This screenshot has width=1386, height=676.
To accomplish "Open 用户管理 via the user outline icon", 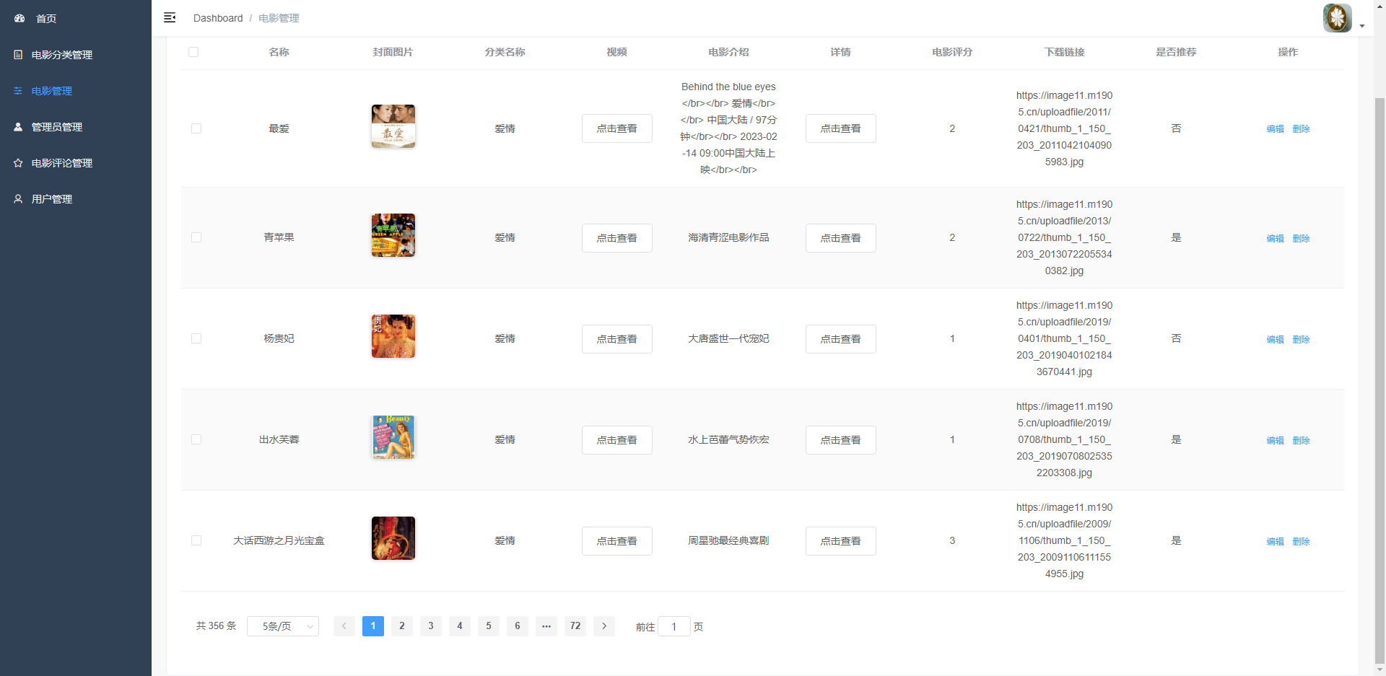I will click(17, 199).
